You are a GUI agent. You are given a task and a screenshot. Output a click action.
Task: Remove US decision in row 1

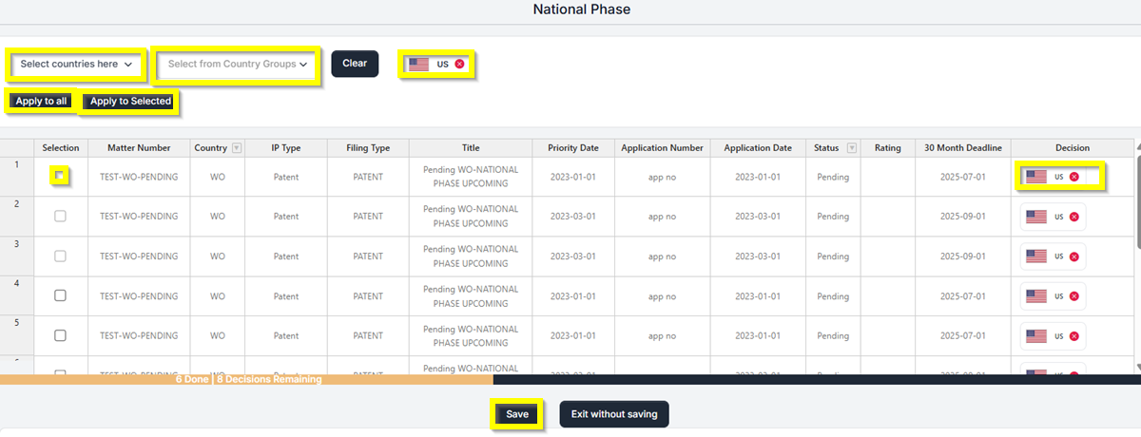point(1073,177)
